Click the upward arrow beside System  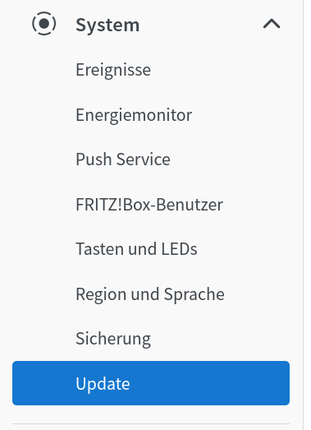click(x=272, y=24)
